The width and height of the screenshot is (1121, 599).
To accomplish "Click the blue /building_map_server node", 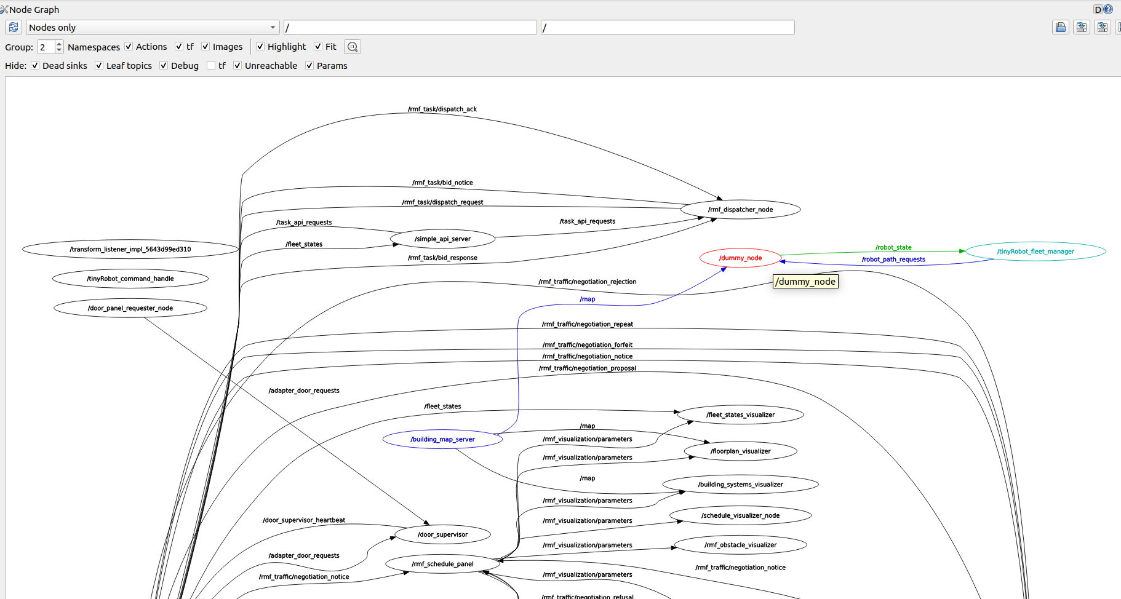I will [x=442, y=440].
